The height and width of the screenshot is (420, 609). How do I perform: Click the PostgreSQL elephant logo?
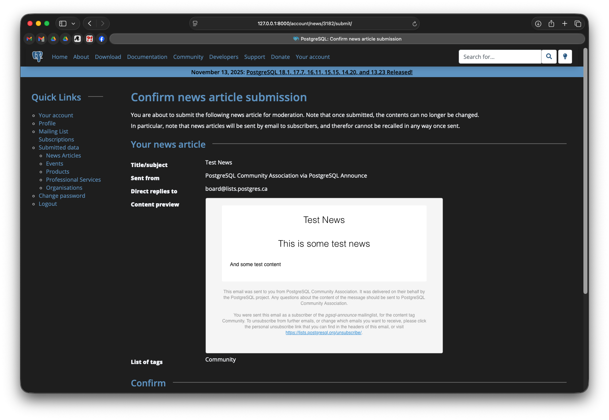[37, 57]
